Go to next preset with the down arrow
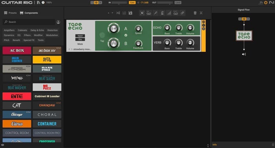The height and width of the screenshot is (148, 275). point(112,13)
